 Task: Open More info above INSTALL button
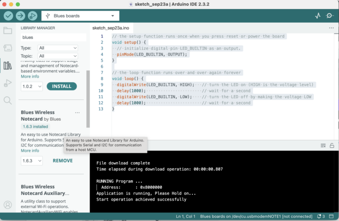point(30,76)
